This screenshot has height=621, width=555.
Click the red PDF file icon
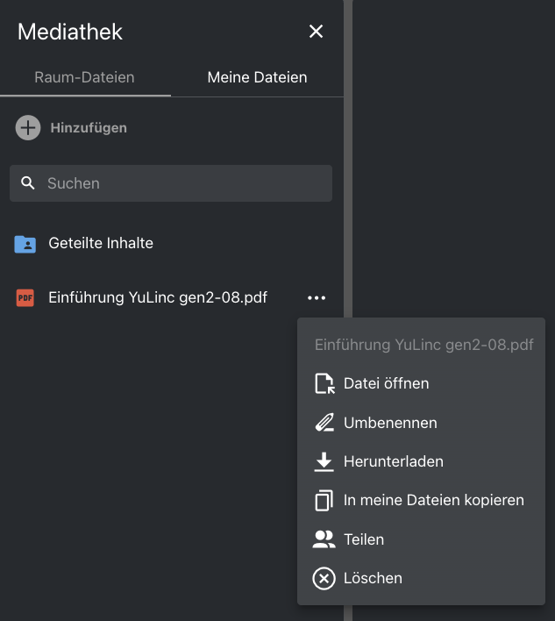pyautogui.click(x=25, y=298)
